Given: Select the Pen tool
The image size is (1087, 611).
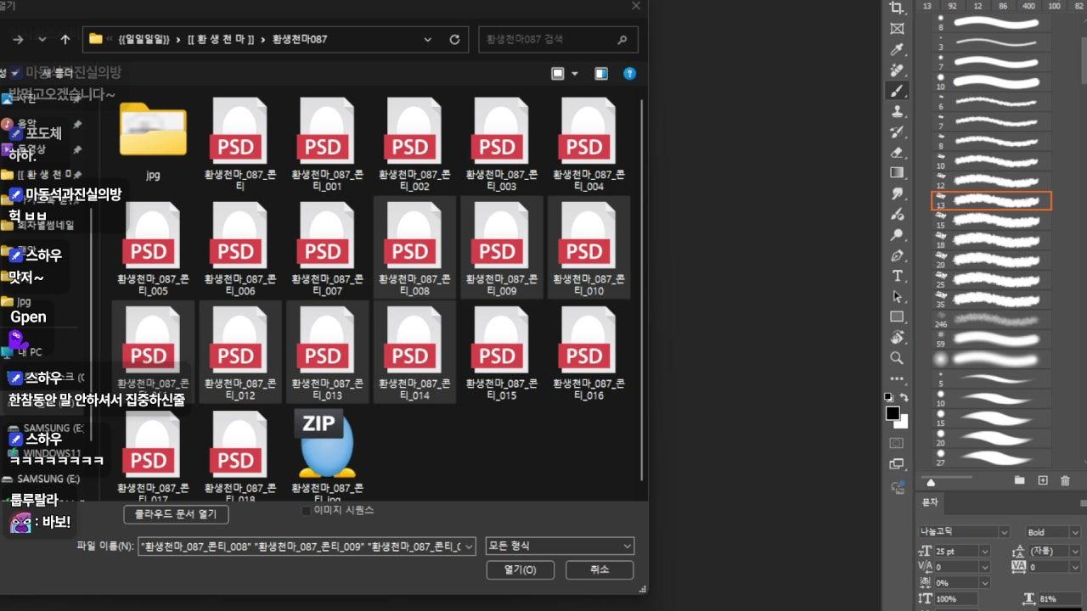Looking at the screenshot, I should tap(898, 255).
